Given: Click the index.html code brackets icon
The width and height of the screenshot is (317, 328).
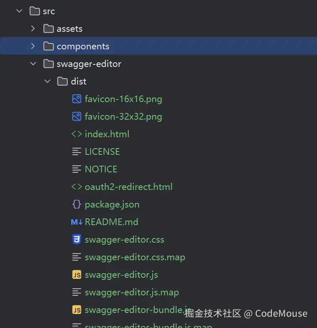Looking at the screenshot, I should coord(76,134).
